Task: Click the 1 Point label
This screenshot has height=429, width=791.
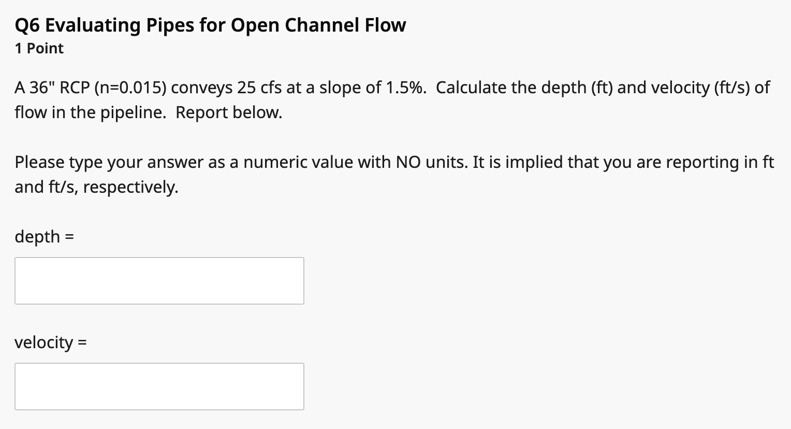Action: point(38,48)
